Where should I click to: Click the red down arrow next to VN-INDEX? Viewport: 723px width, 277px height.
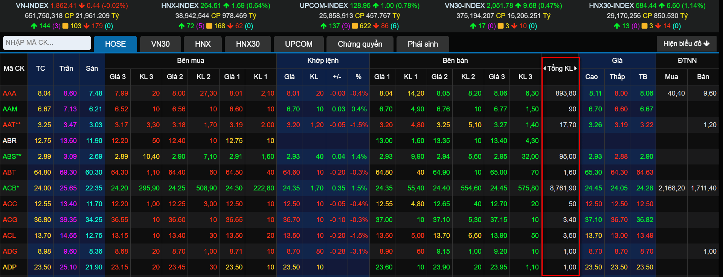pyautogui.click(x=82, y=6)
